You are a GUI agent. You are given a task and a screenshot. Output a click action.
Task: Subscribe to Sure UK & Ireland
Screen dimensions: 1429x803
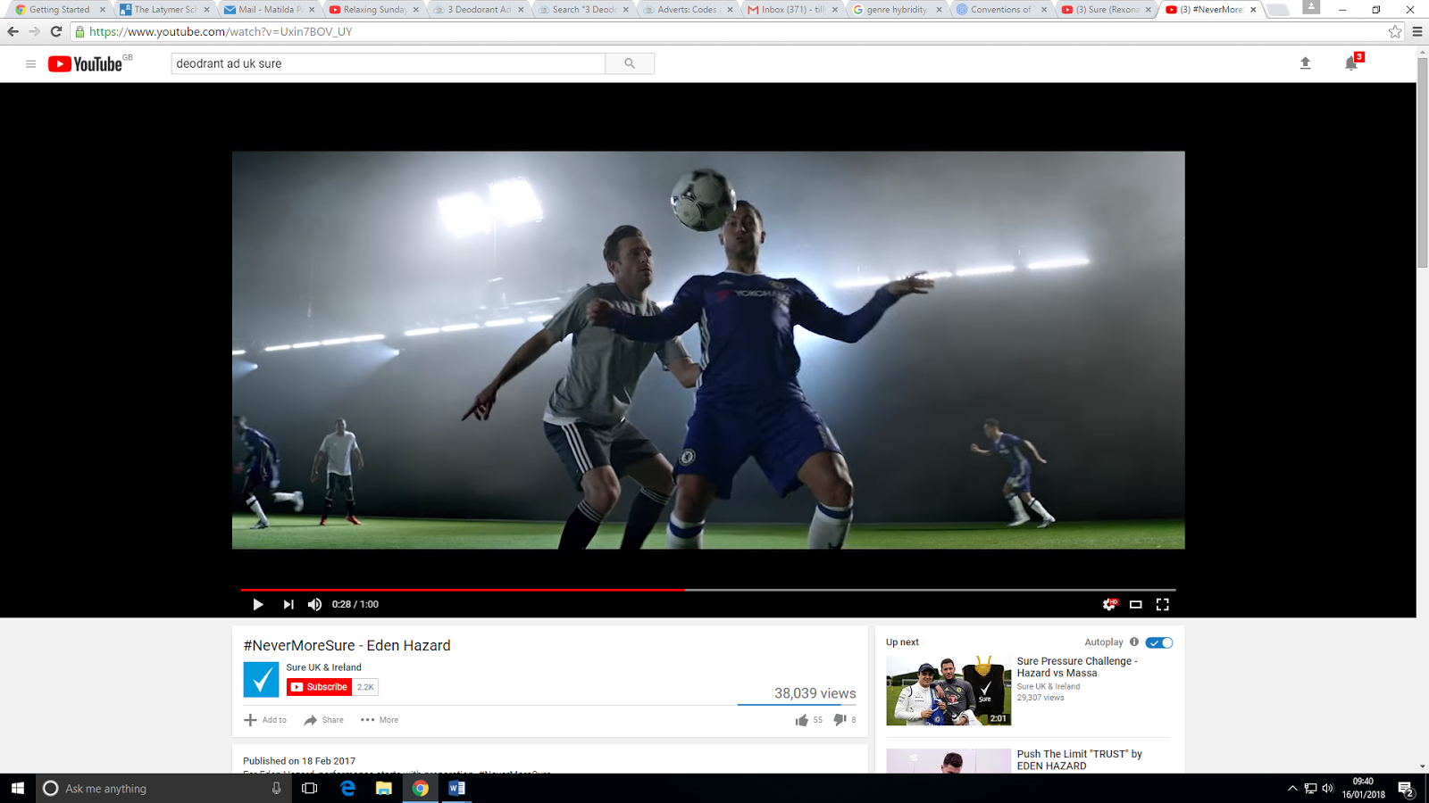click(320, 687)
